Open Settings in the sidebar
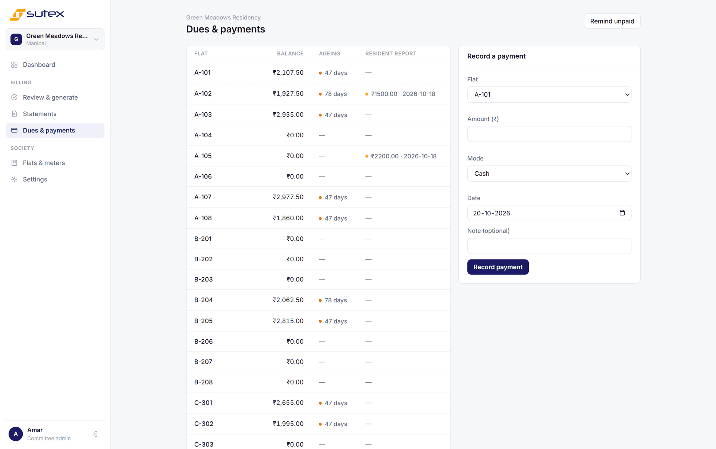 pos(55,179)
